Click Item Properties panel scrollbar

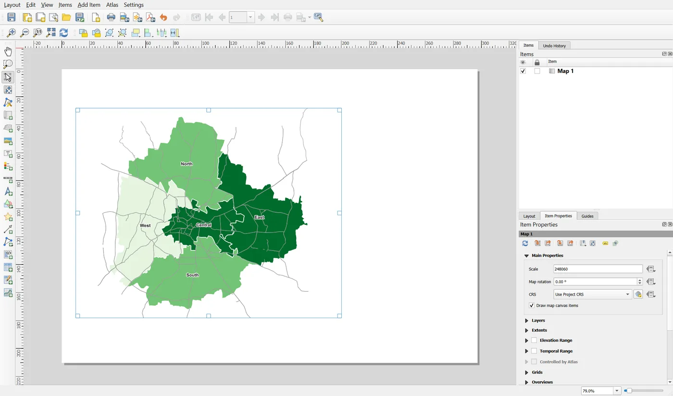pyautogui.click(x=671, y=293)
